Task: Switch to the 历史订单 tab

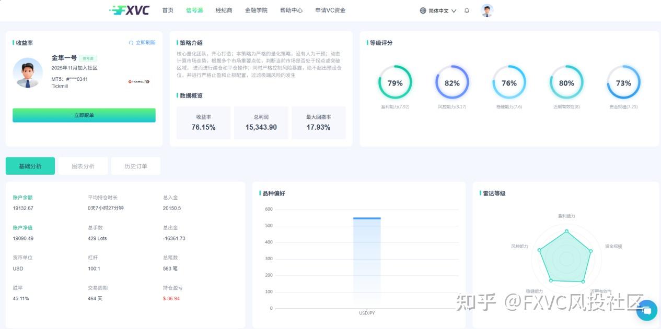Action: click(136, 166)
